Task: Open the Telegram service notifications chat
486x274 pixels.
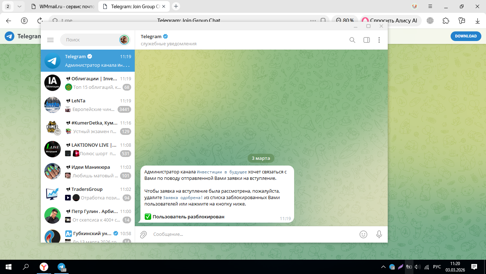Action: pos(88,61)
